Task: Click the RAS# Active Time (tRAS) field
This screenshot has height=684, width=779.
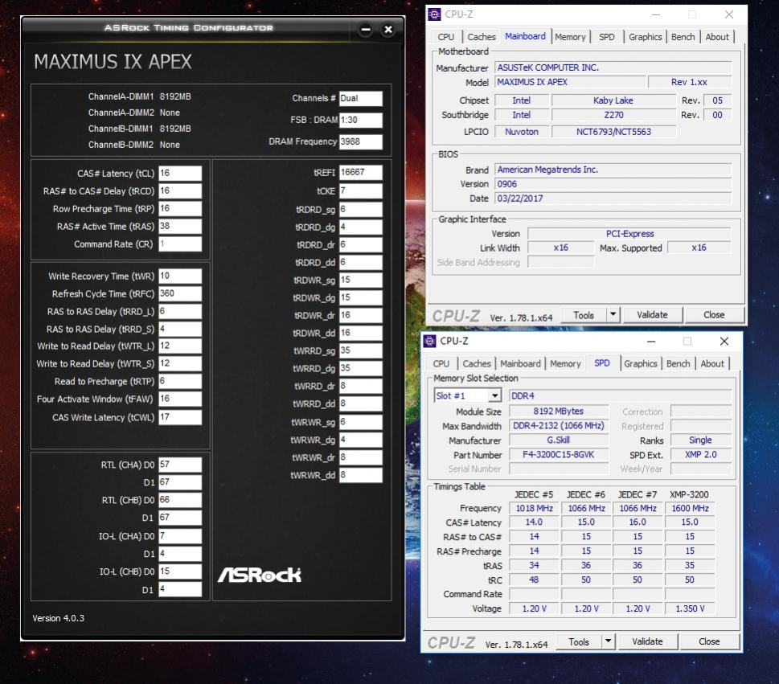Action: pyautogui.click(x=180, y=227)
